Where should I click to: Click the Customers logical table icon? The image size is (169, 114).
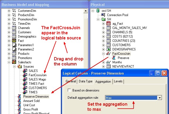point(14,32)
